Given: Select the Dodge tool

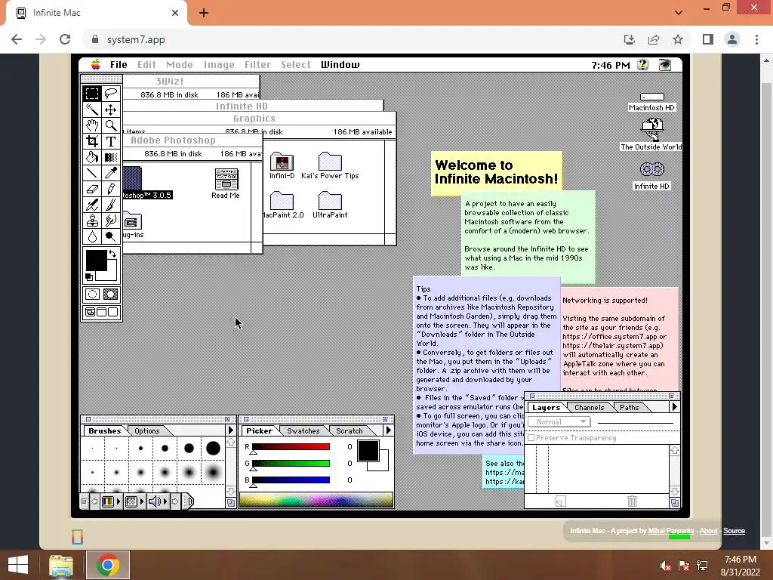Looking at the screenshot, I should [111, 236].
